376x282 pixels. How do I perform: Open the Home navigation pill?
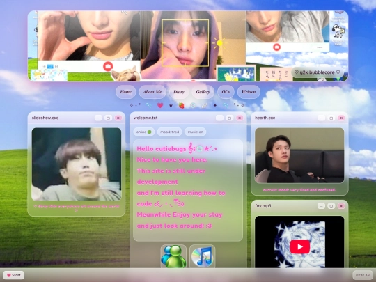pyautogui.click(x=125, y=92)
